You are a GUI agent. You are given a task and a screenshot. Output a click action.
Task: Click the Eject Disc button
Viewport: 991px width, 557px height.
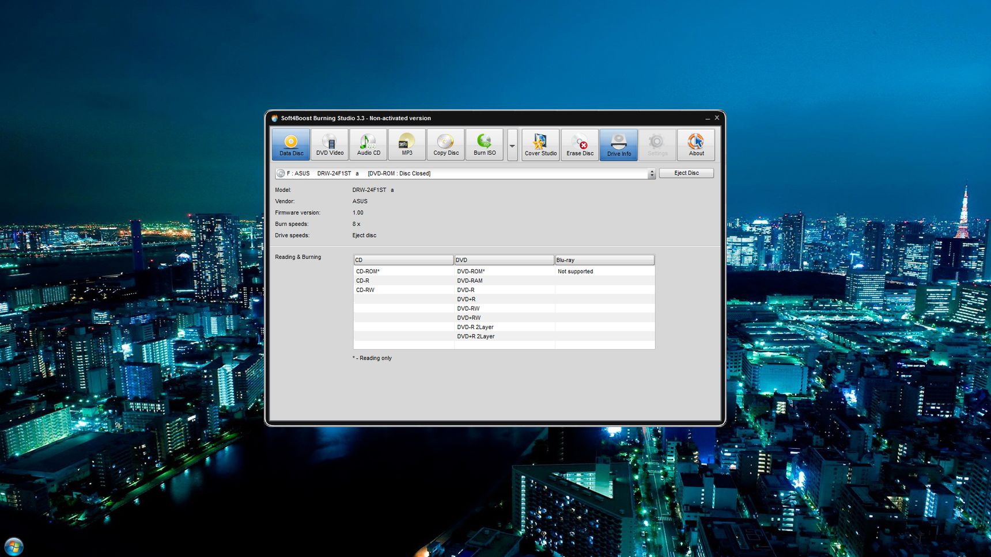click(x=686, y=173)
